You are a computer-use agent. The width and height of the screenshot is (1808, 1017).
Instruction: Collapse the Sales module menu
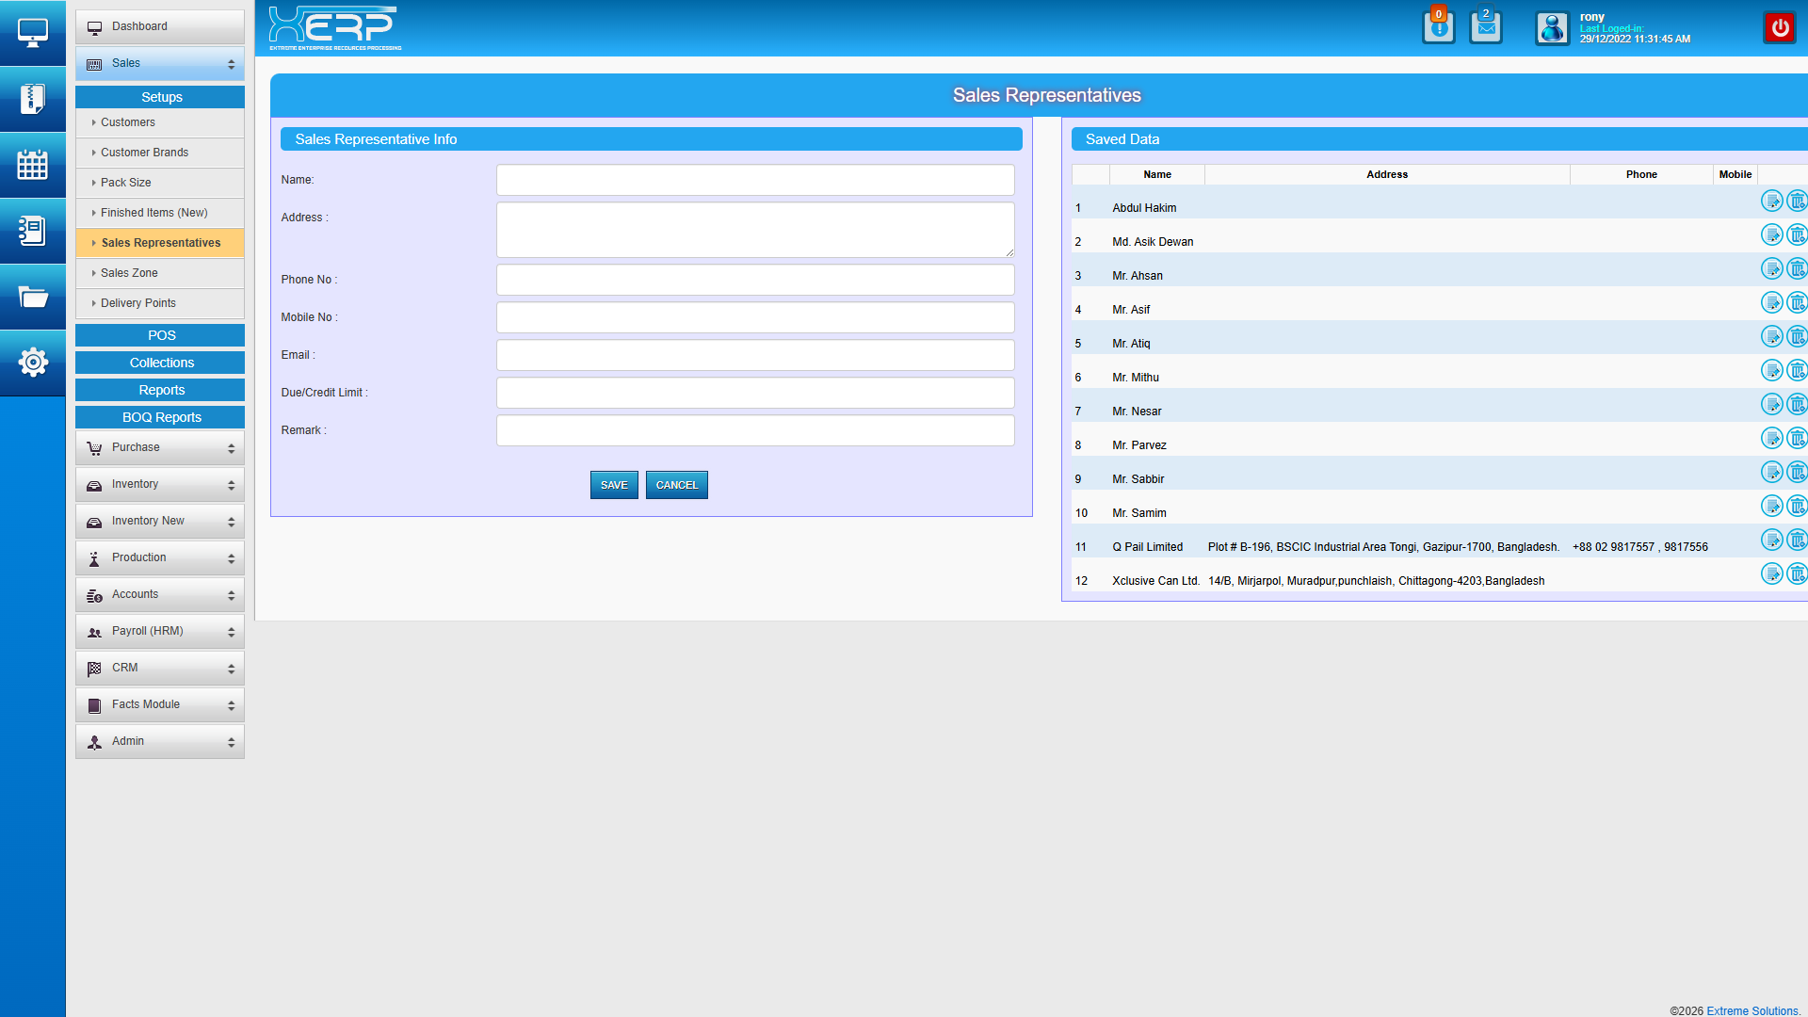pos(160,64)
